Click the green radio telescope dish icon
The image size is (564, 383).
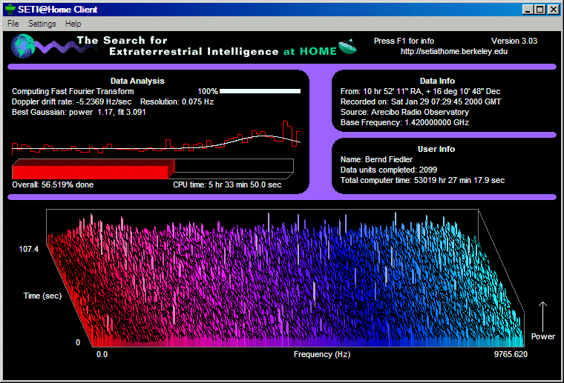pos(347,47)
